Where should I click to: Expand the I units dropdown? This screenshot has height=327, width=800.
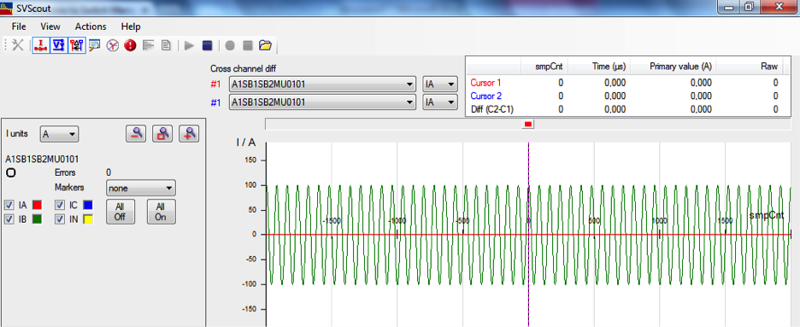coord(59,134)
